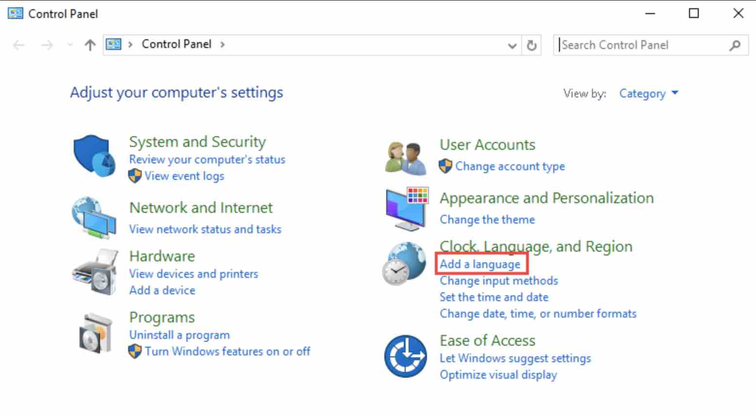Open the Programs heading
Viewport: 756px width, 416px height.
162,318
